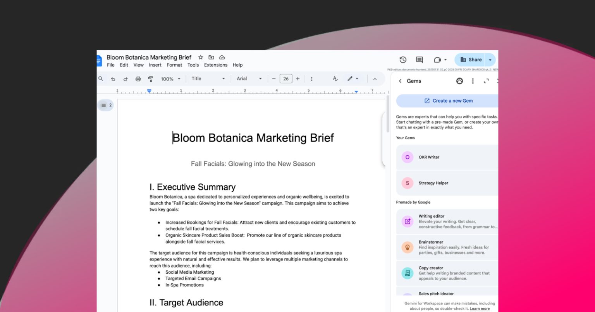Select the Strategy Helper gem
The height and width of the screenshot is (312, 595).
447,183
